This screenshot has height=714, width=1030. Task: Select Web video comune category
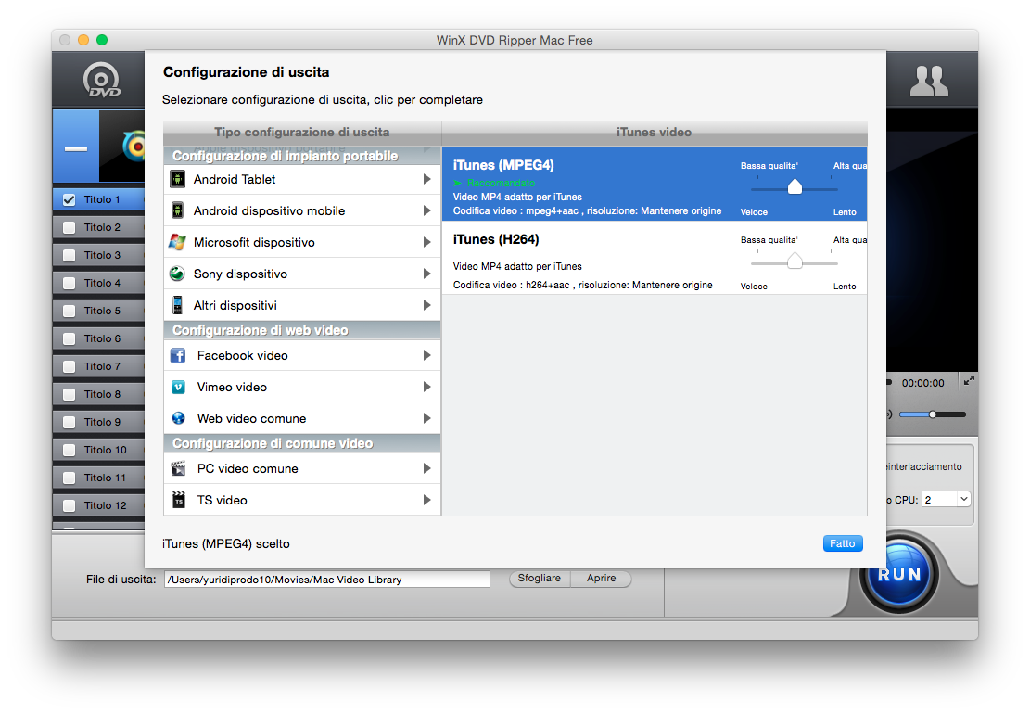pos(302,418)
